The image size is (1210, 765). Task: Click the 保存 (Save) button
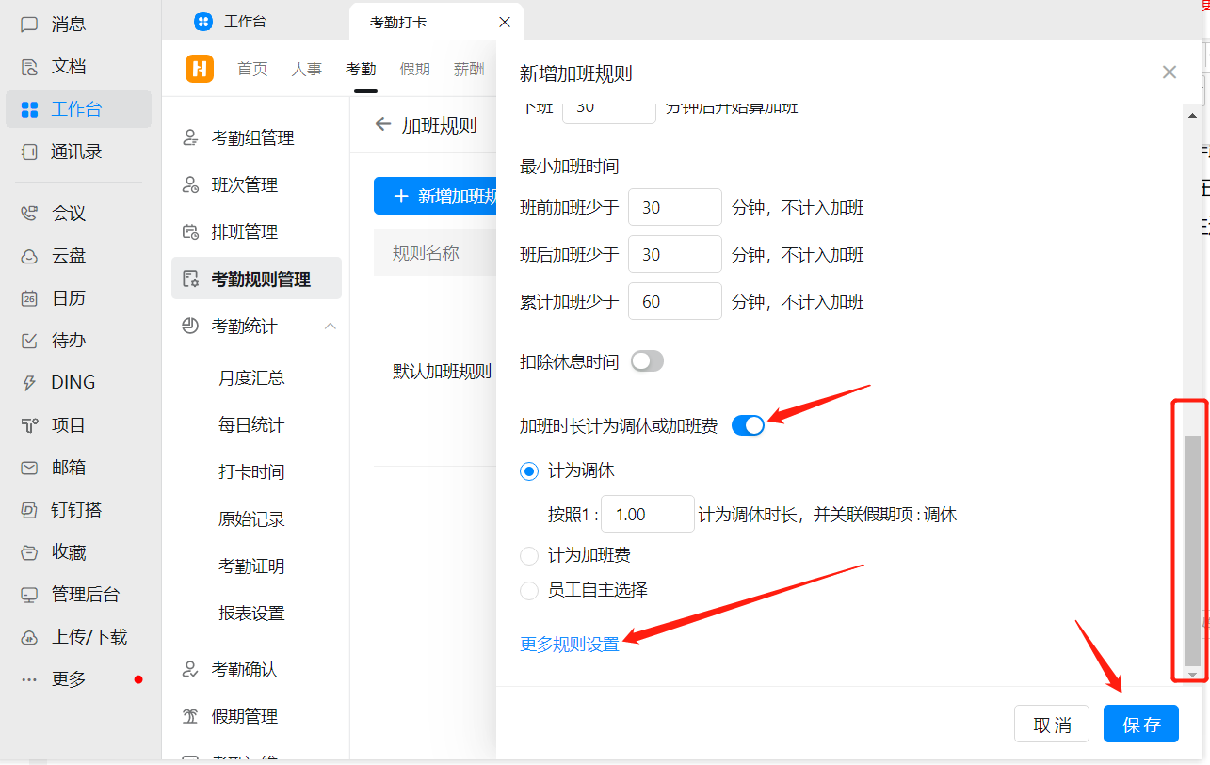click(x=1140, y=724)
